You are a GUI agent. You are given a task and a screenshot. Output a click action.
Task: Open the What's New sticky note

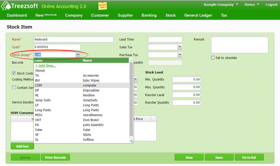[x=102, y=6]
